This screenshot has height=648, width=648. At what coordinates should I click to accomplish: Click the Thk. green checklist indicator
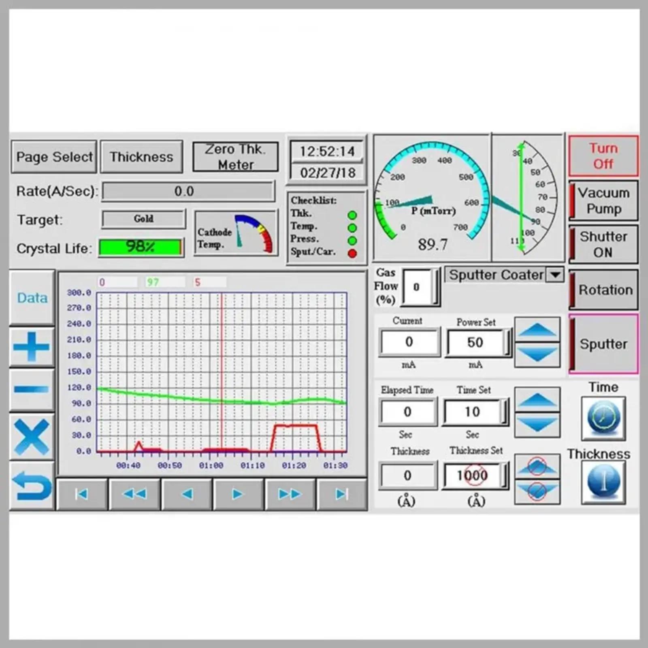click(352, 215)
